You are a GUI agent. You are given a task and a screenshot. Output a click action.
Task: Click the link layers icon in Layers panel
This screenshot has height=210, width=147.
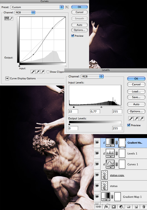pos(99,207)
